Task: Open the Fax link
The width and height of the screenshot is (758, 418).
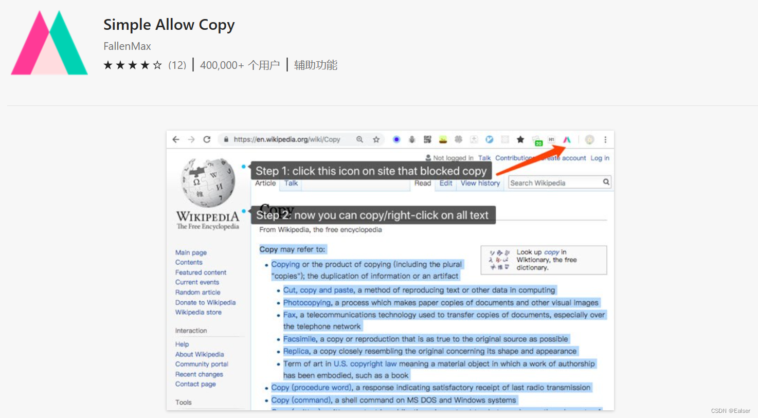Action: point(290,315)
